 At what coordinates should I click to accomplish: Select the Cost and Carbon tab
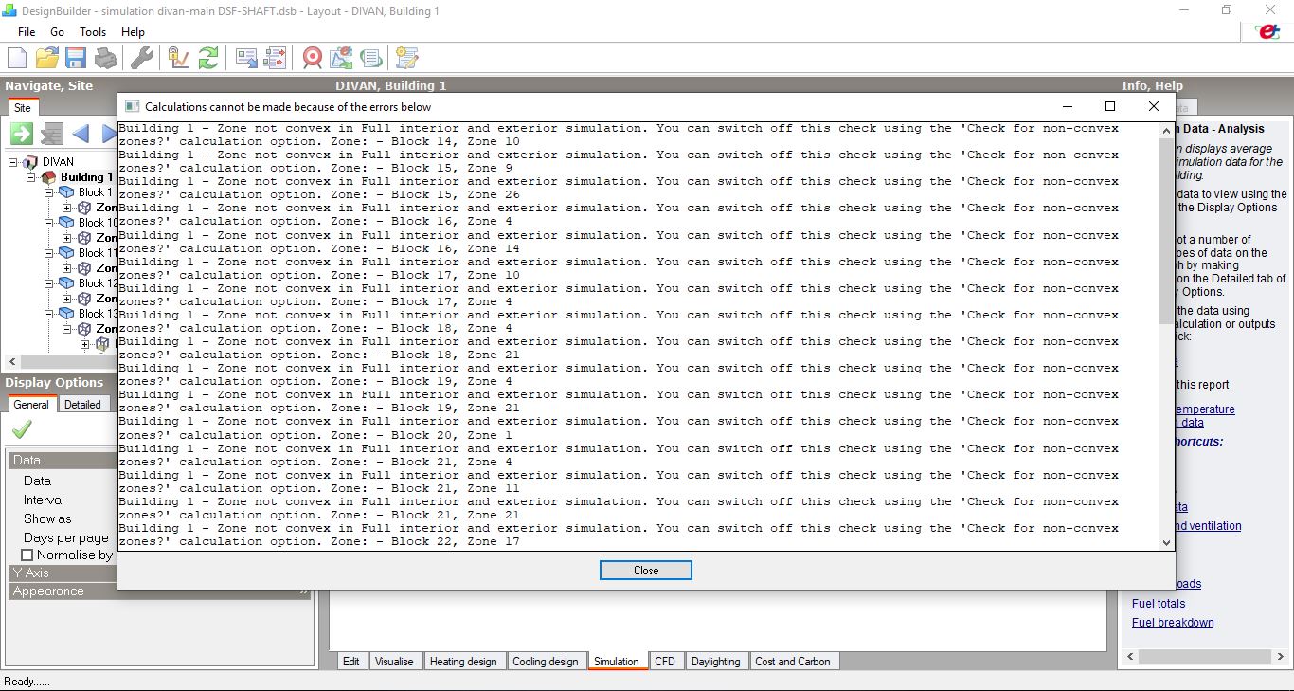[x=793, y=662]
